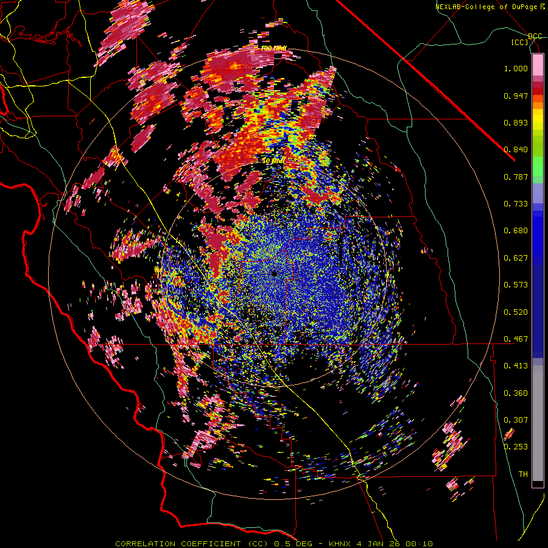Select the 0.680 scale value
This screenshot has height=548, width=548.
516,231
